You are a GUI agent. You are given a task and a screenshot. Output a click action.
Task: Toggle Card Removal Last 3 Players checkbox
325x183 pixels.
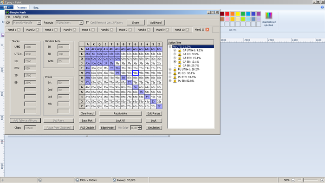(87, 22)
